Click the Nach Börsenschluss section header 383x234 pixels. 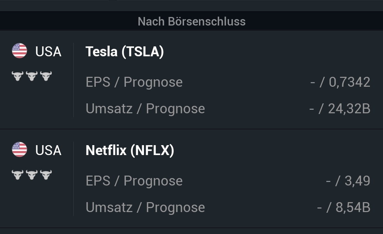191,21
